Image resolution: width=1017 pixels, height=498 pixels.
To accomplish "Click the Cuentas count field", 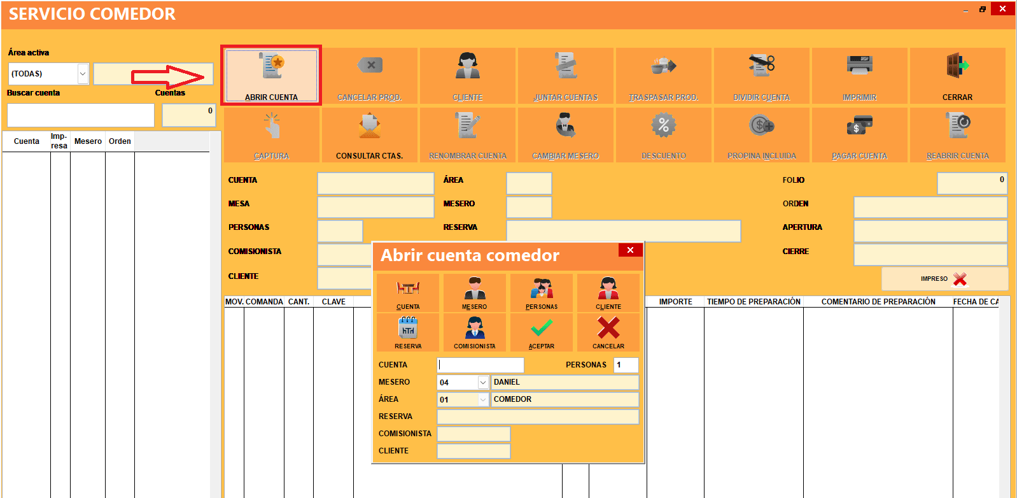I will pos(188,115).
